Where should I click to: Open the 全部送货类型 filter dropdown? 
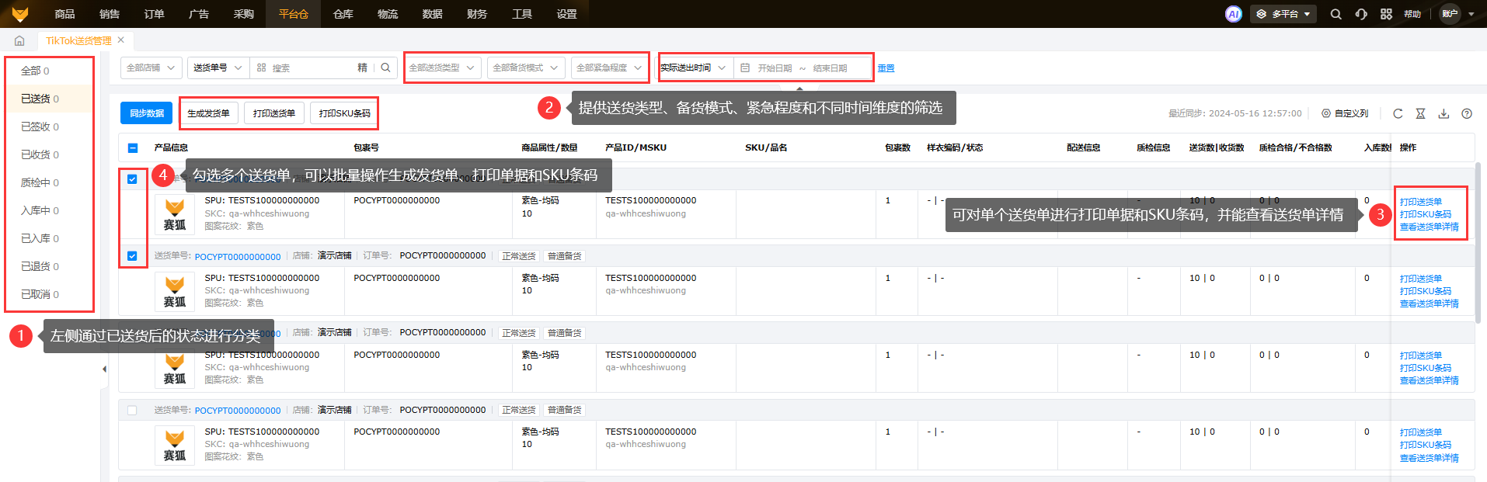point(442,68)
